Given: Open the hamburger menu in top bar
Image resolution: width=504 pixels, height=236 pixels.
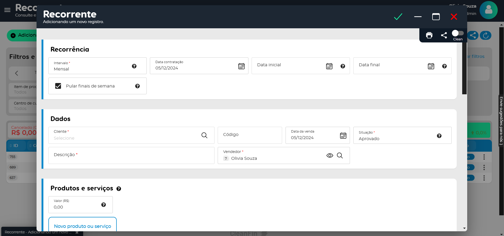Looking at the screenshot, I should pos(7,10).
